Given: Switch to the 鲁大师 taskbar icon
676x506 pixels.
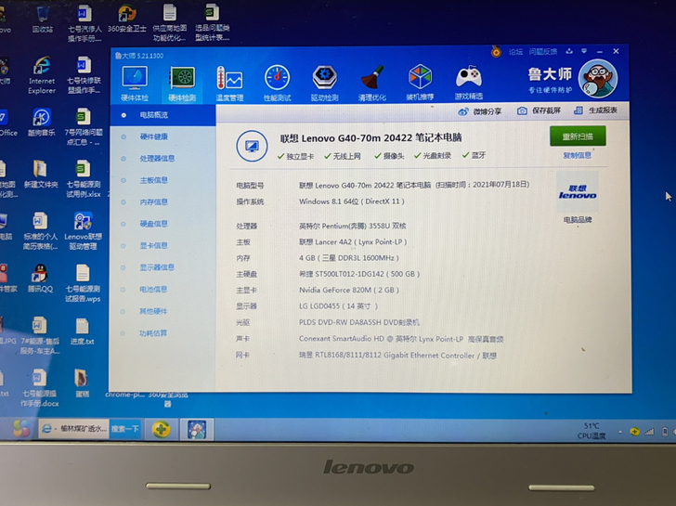Looking at the screenshot, I should point(197,430).
